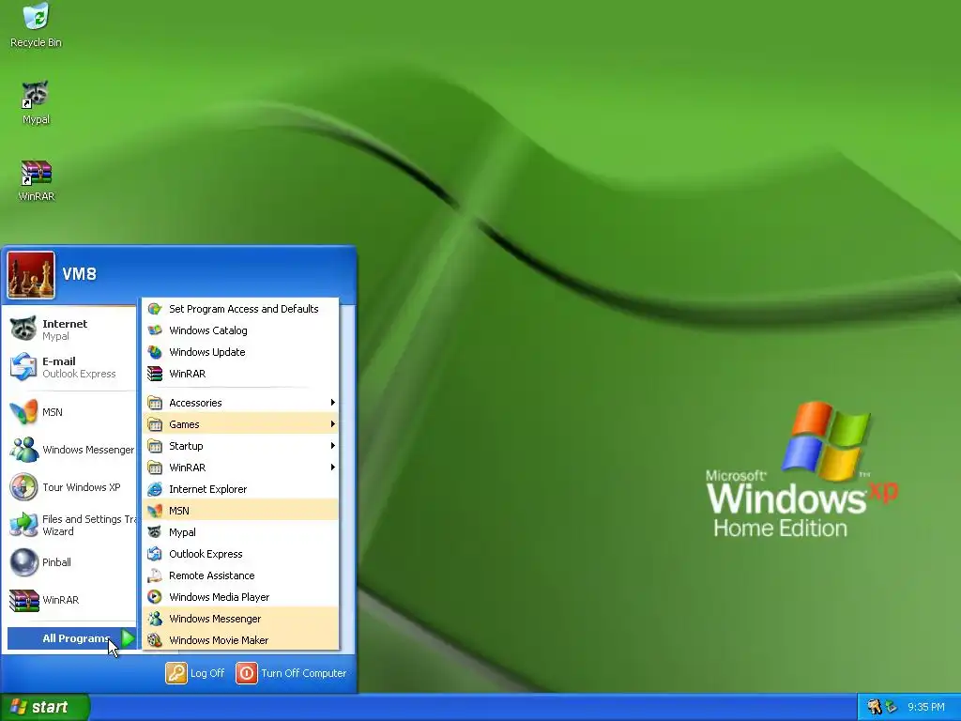Click the VM8 chess user picture
This screenshot has height=721, width=961.
point(31,275)
